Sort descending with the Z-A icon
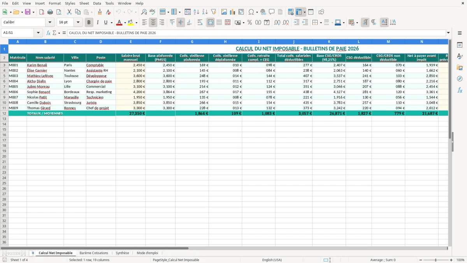The width and height of the screenshot is (467, 263). pyautogui.click(x=205, y=12)
